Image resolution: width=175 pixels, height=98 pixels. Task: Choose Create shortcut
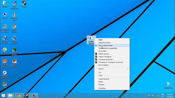click(x=112, y=79)
